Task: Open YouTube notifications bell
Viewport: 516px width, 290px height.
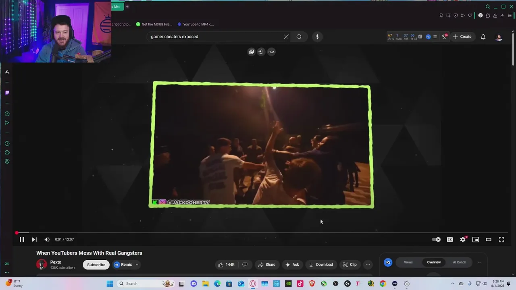Action: (x=483, y=37)
